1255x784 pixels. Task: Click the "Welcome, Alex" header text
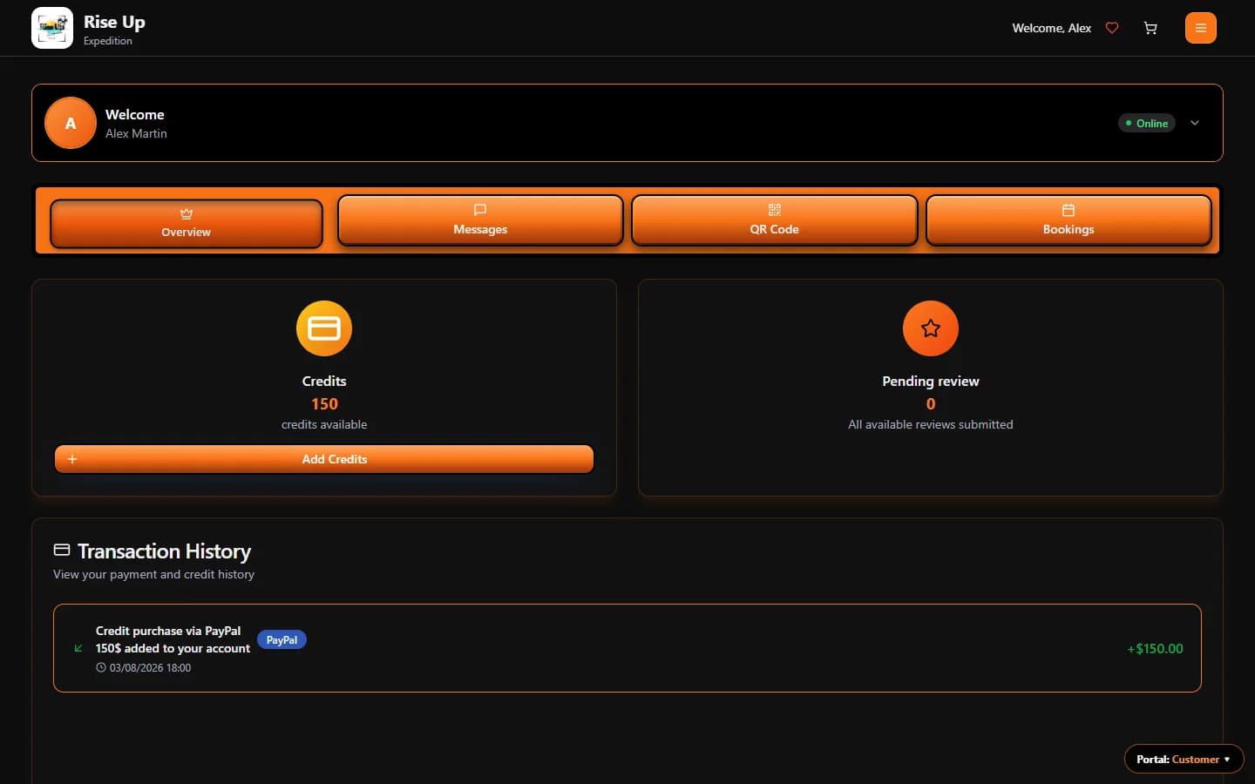(x=1051, y=28)
